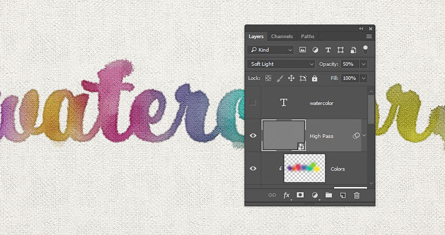Click the Fill 100% value field

350,78
